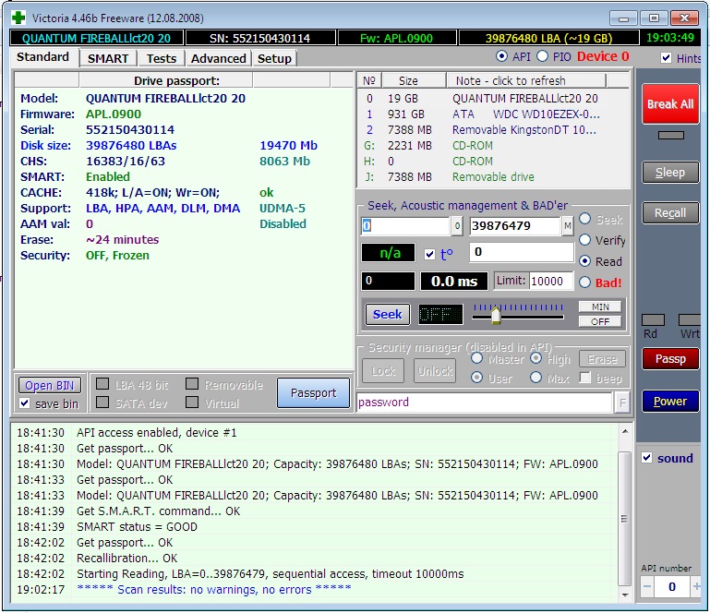Click the log scrollbar thumb
The height and width of the screenshot is (613, 710).
pyautogui.click(x=625, y=519)
